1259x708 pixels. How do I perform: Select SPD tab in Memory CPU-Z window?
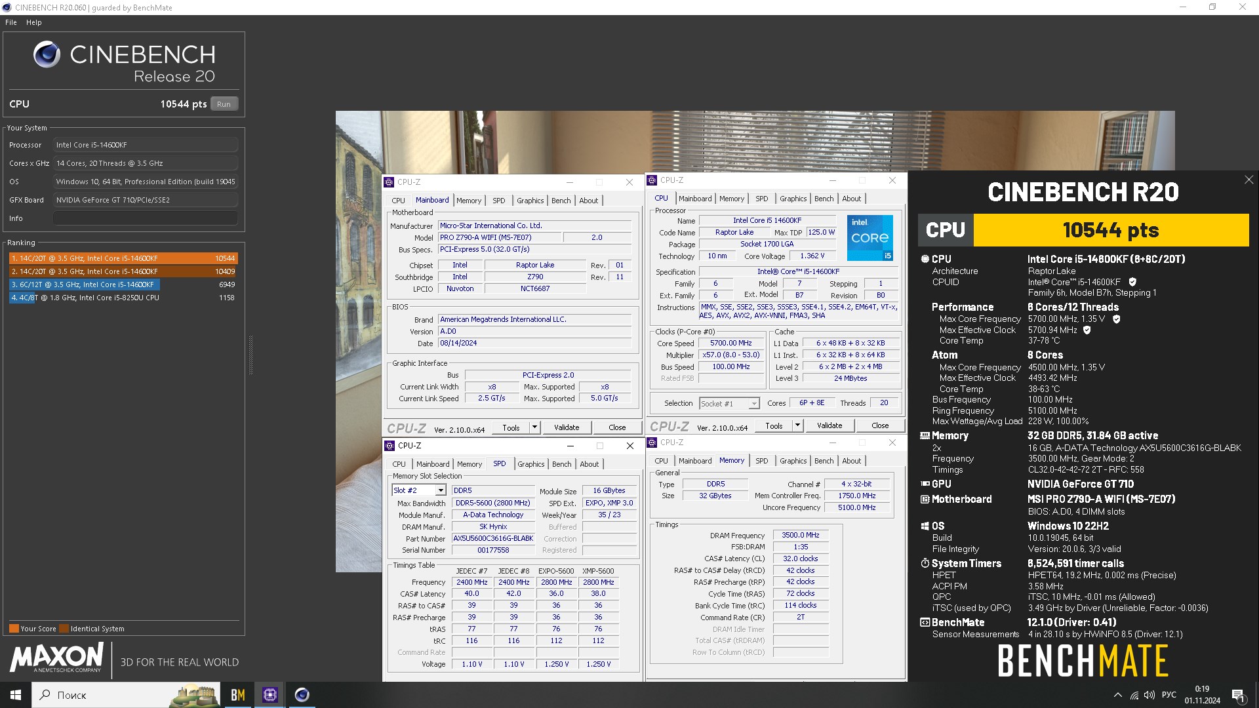[761, 461]
